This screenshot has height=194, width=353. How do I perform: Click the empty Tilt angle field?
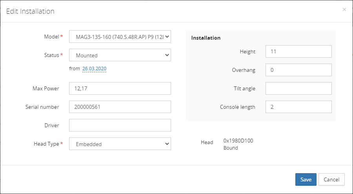coord(298,88)
